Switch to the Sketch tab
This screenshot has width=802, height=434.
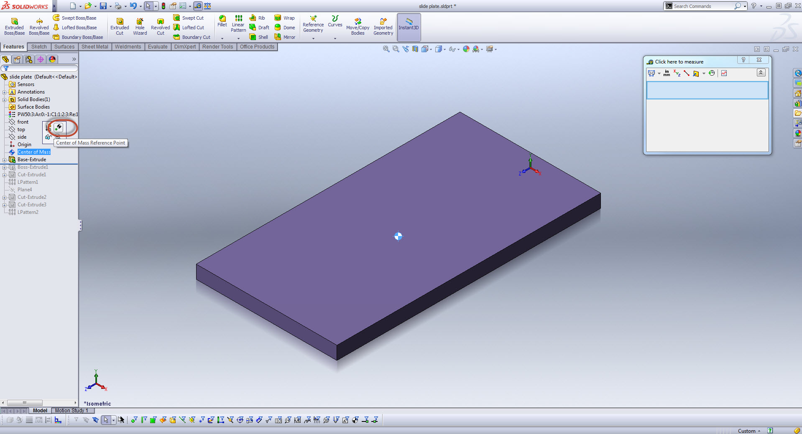tap(38, 46)
